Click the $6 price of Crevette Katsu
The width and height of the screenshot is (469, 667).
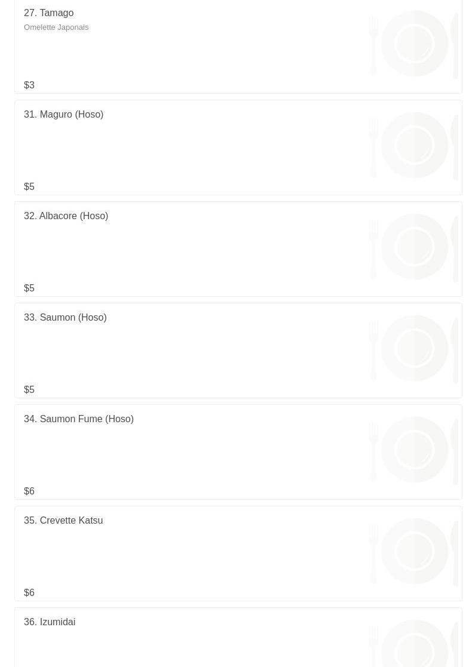click(x=29, y=592)
